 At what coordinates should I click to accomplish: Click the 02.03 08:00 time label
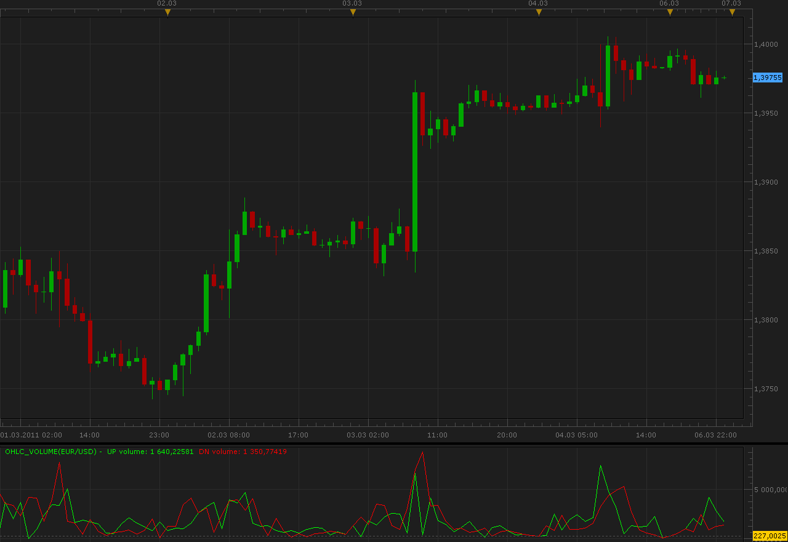click(228, 435)
